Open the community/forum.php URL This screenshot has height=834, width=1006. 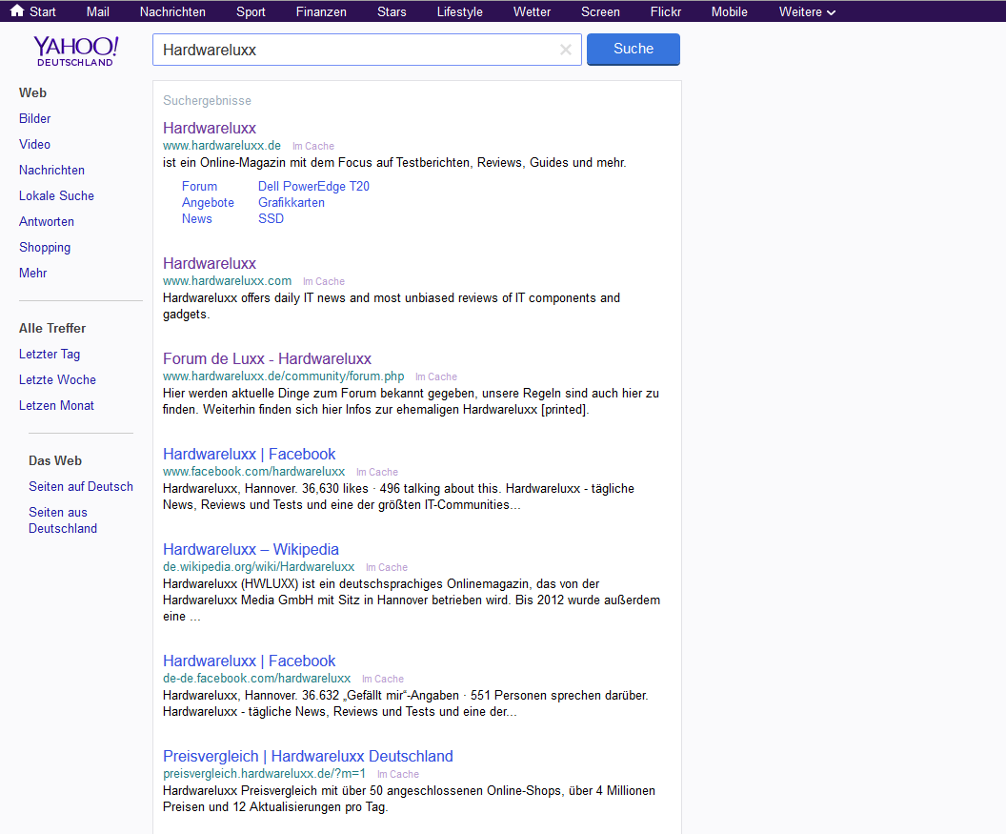pos(284,376)
